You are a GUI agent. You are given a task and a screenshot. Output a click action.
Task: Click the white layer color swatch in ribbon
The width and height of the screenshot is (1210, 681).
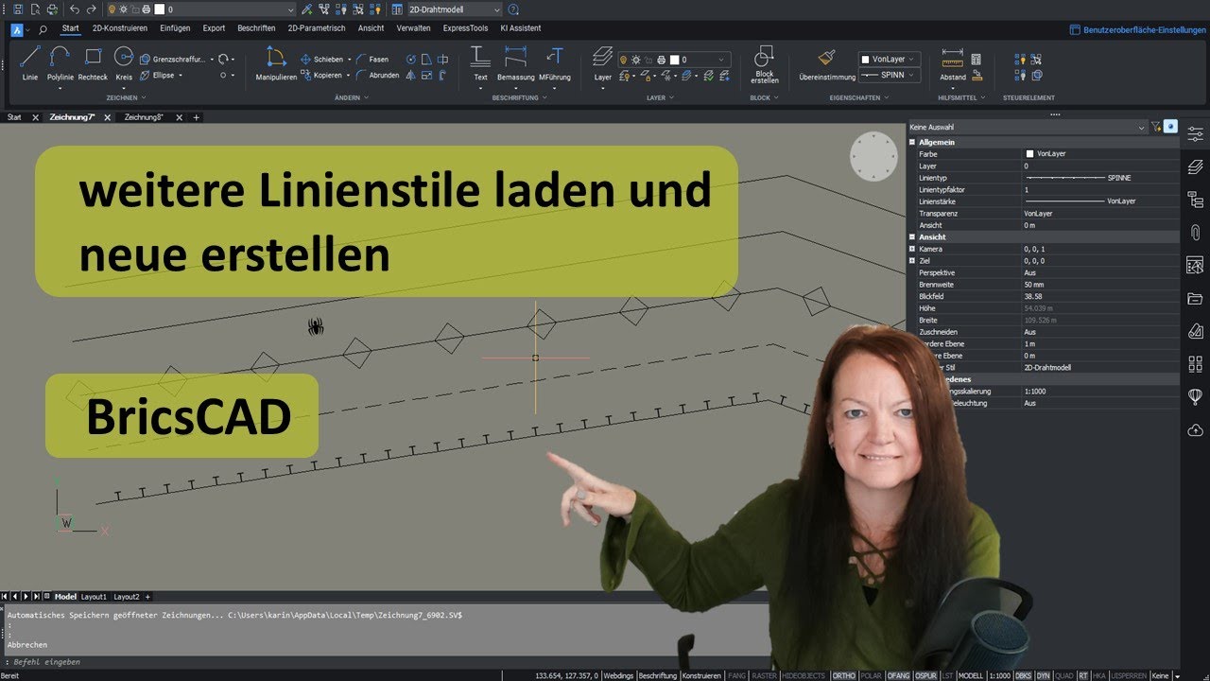point(675,60)
